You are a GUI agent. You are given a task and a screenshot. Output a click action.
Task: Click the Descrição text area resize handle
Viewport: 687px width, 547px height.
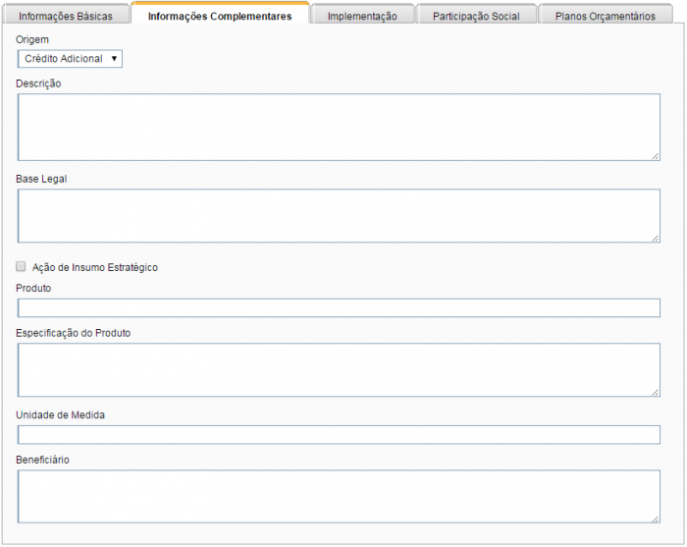(x=655, y=155)
